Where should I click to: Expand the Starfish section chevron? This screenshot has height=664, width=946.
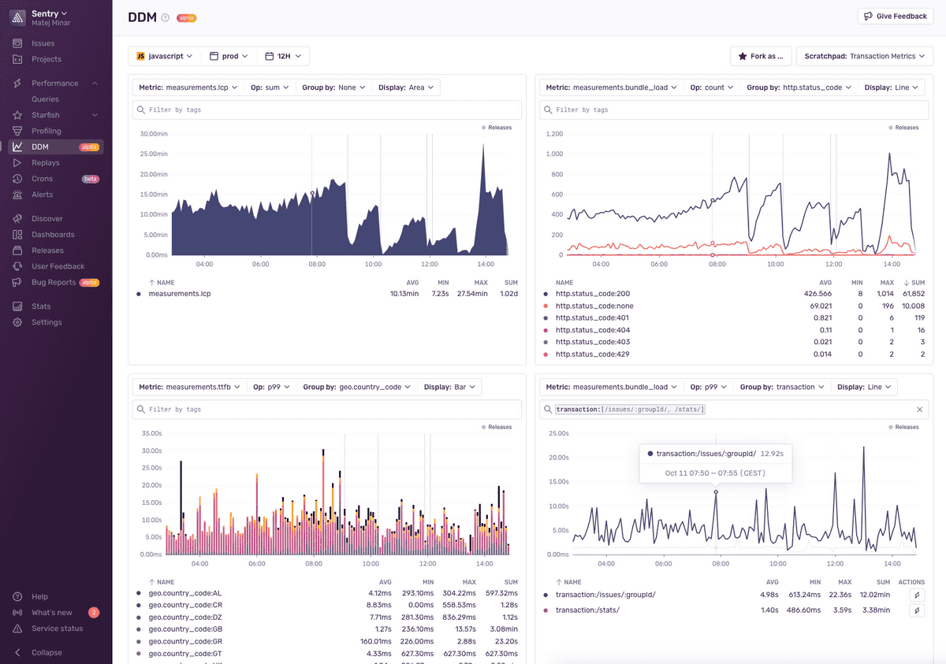tap(95, 115)
